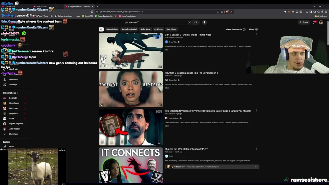Open the Filters dropdown

[253, 29]
